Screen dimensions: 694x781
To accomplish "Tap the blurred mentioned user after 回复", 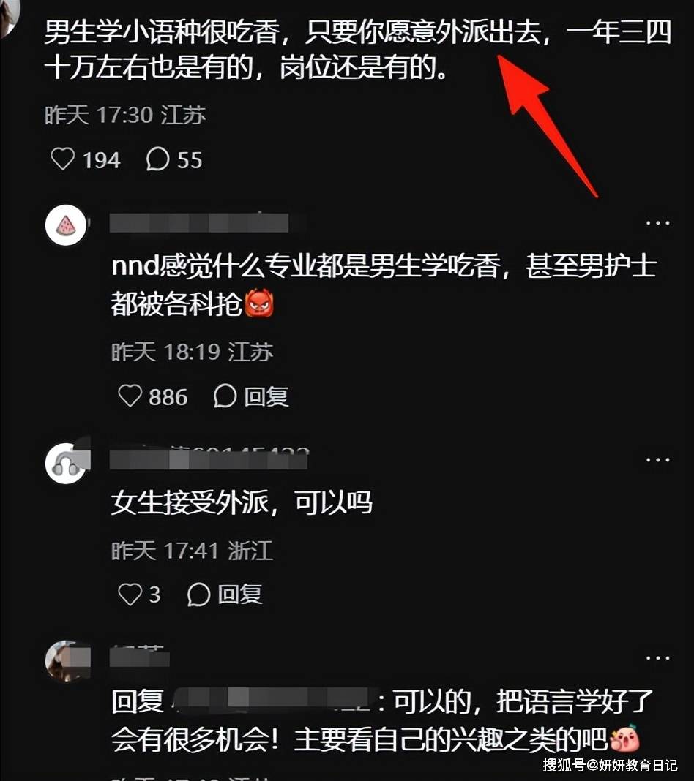I will click(272, 700).
